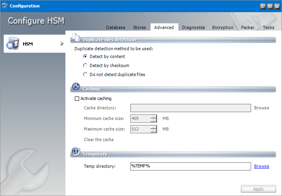The image size is (282, 196).
Task: Click Clear the cache link
Action: pyautogui.click(x=99, y=140)
